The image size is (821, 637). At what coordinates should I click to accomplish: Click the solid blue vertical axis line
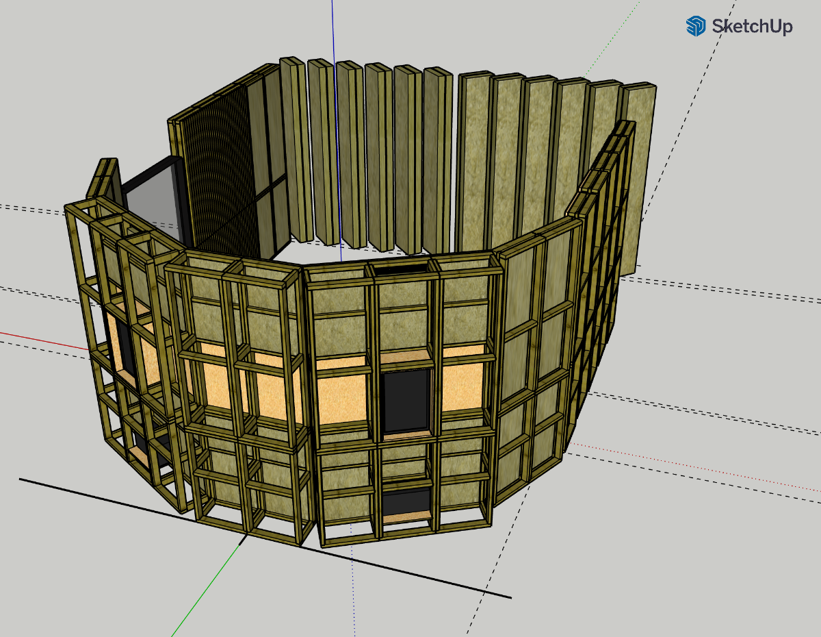point(333,27)
